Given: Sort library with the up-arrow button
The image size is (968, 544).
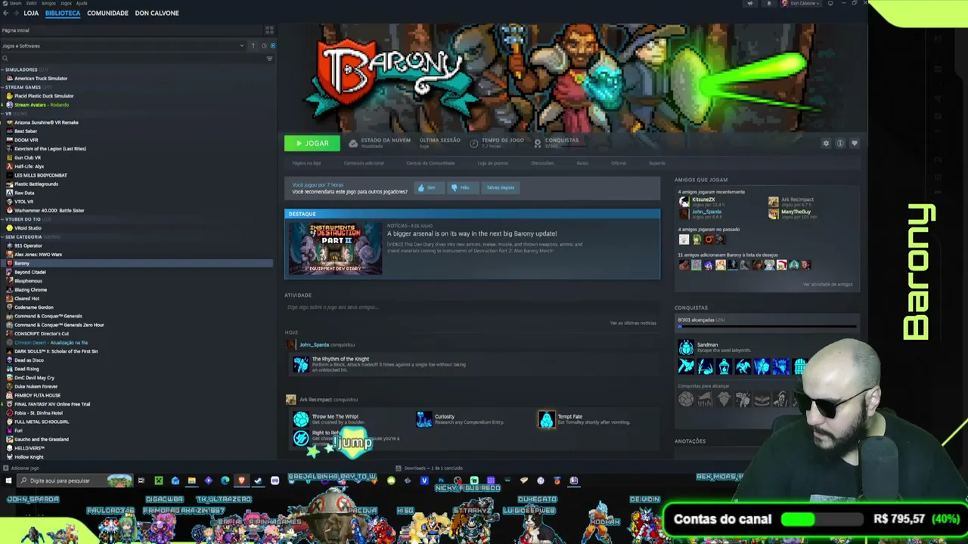Looking at the screenshot, I should click(x=253, y=46).
